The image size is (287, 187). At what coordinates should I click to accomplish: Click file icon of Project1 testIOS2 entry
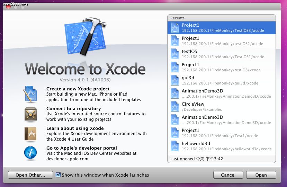[x=175, y=41]
